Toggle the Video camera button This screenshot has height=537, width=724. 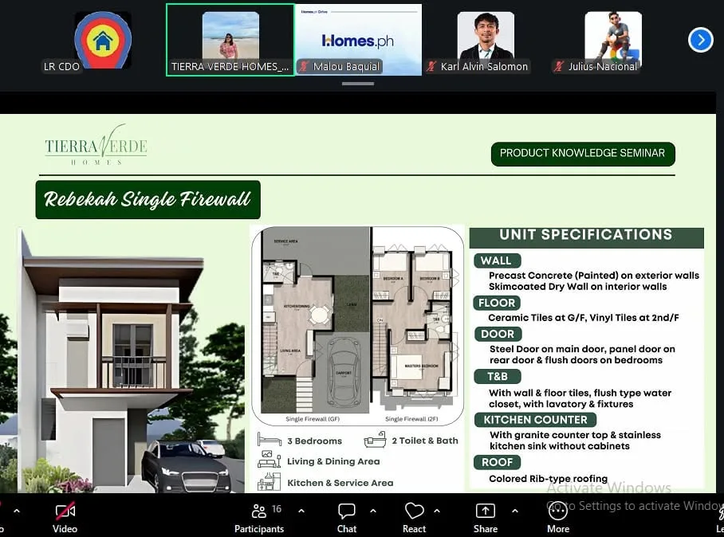click(65, 518)
